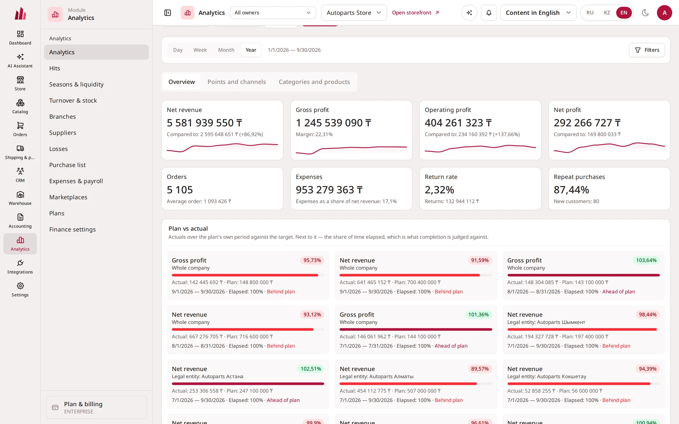This screenshot has height=424, width=679.
Task: Open Seasons & liquidity menu item
Action: click(97, 84)
